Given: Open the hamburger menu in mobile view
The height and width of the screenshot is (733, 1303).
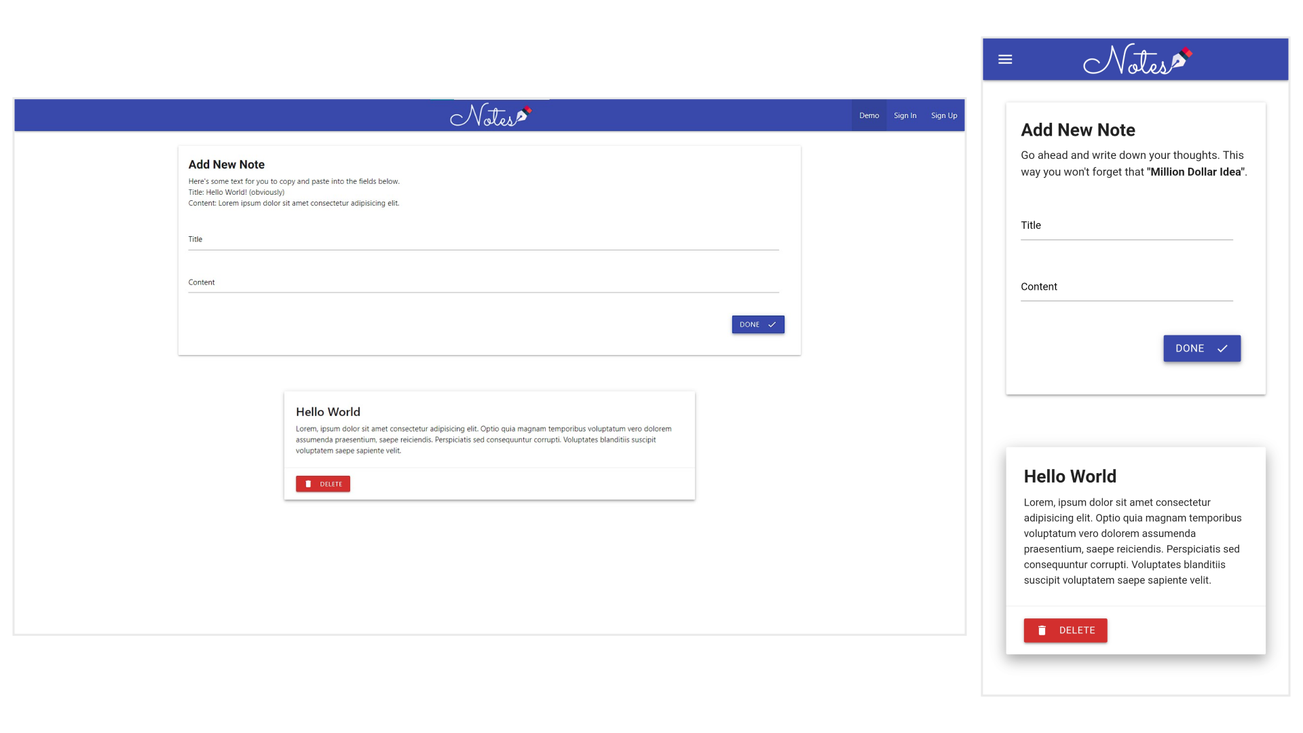Looking at the screenshot, I should (x=1005, y=60).
